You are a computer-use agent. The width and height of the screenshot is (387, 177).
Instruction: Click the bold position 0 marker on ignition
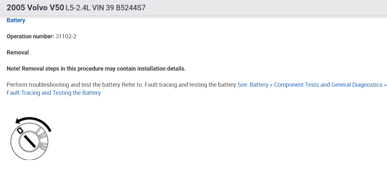coord(19,130)
